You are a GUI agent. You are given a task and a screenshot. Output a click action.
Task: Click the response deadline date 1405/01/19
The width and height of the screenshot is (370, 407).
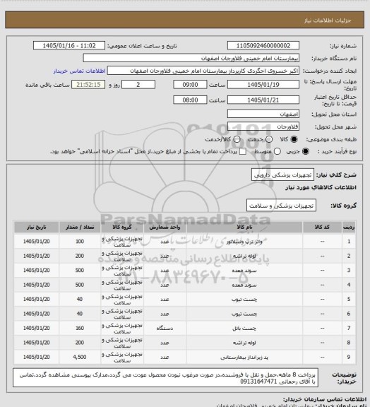(263, 85)
